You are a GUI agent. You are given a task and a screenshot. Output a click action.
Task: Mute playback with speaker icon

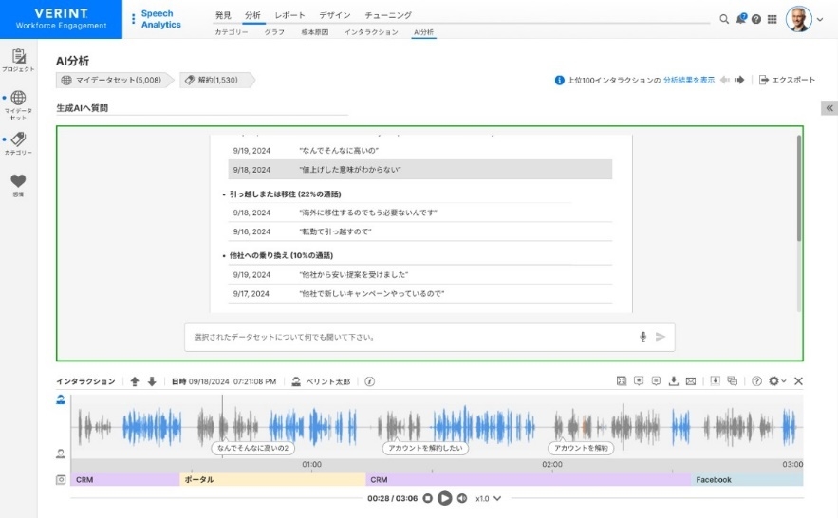(x=462, y=498)
